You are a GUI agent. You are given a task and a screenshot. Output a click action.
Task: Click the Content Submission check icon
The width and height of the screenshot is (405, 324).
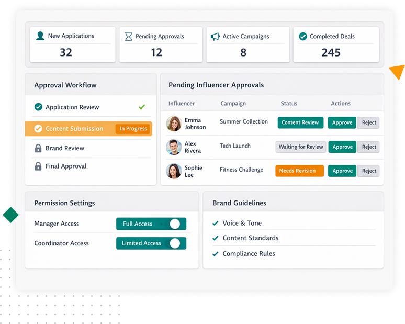click(38, 128)
